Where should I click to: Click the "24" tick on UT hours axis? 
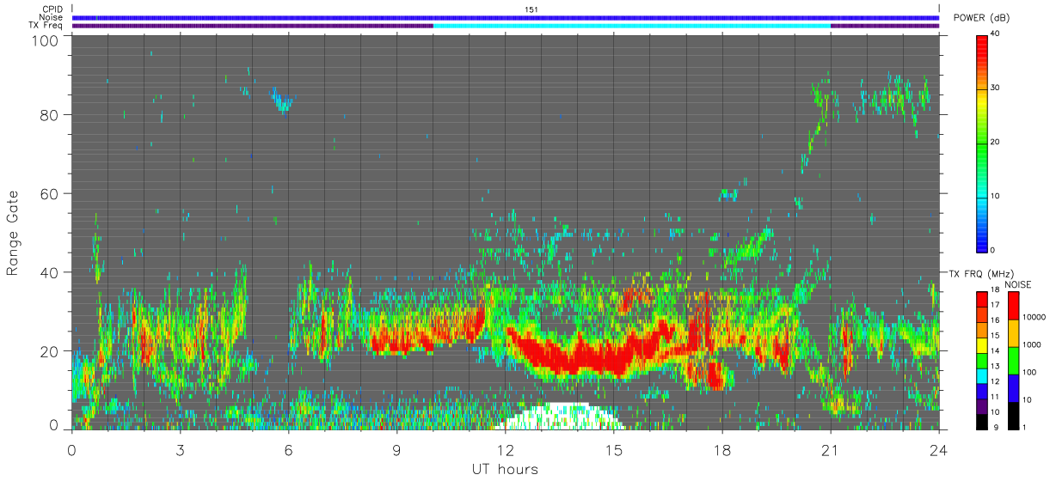point(938,449)
